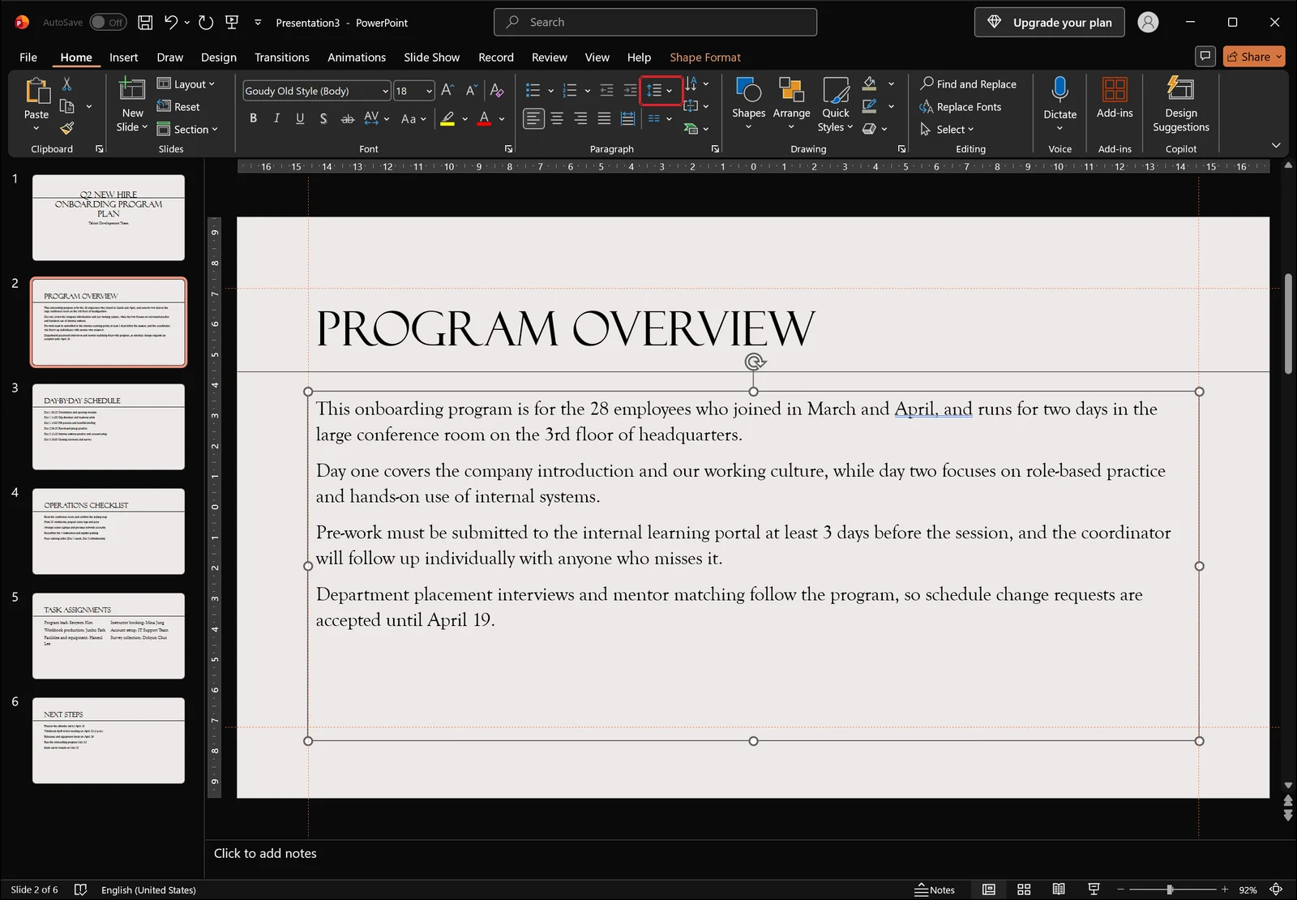This screenshot has height=900, width=1297.
Task: Expand the Section dropdown
Action: pyautogui.click(x=187, y=129)
